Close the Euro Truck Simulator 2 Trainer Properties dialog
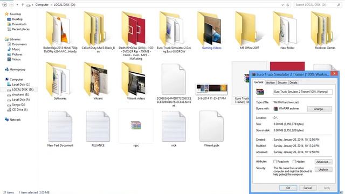The height and width of the screenshot is (194, 345). (334, 74)
